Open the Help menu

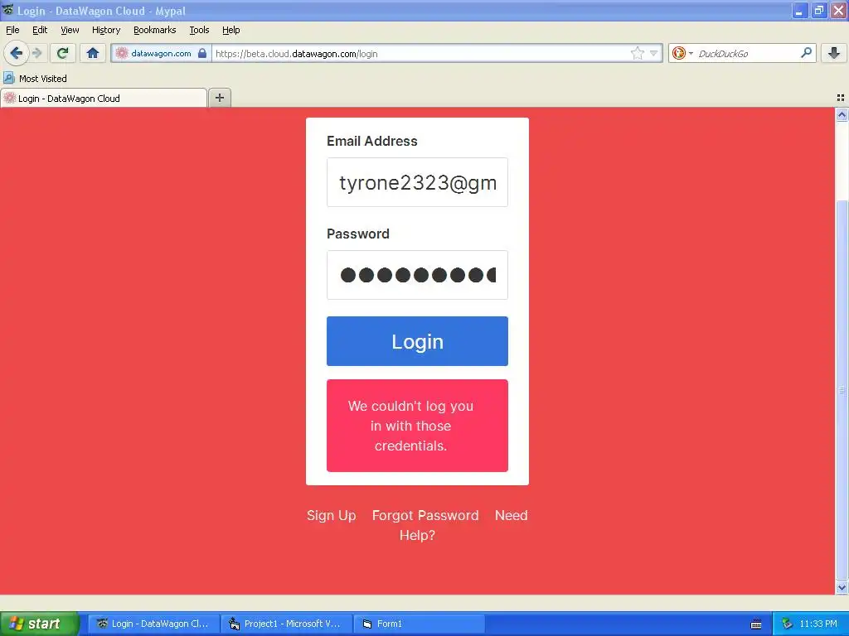point(231,30)
